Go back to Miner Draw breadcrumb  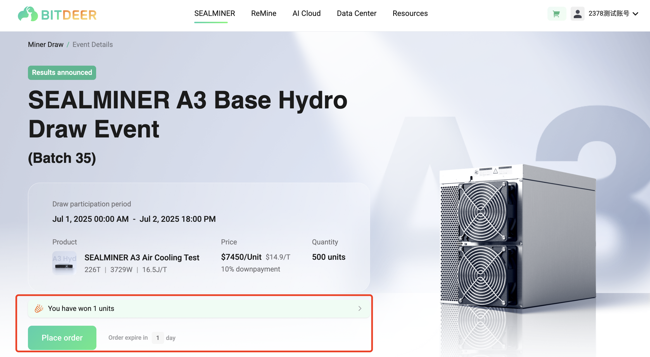tap(46, 44)
